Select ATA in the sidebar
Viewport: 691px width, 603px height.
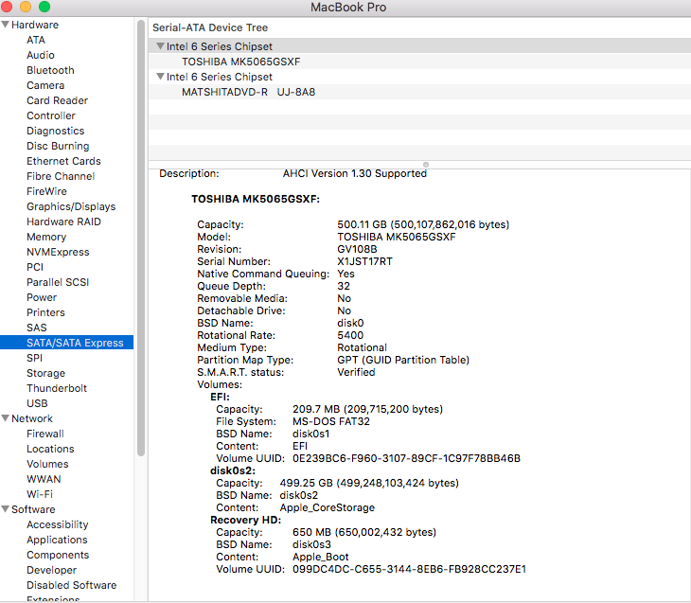(x=36, y=40)
